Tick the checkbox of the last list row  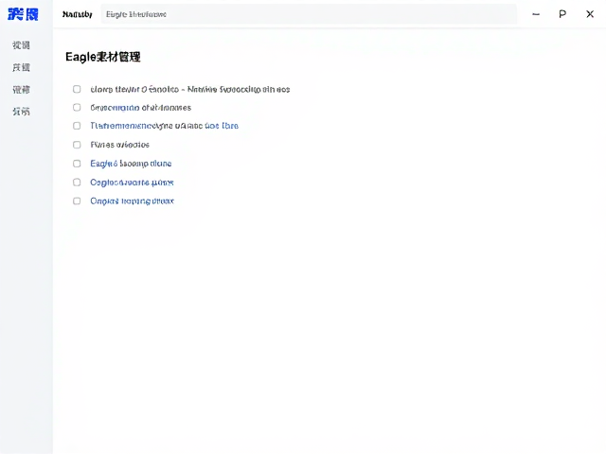(77, 201)
